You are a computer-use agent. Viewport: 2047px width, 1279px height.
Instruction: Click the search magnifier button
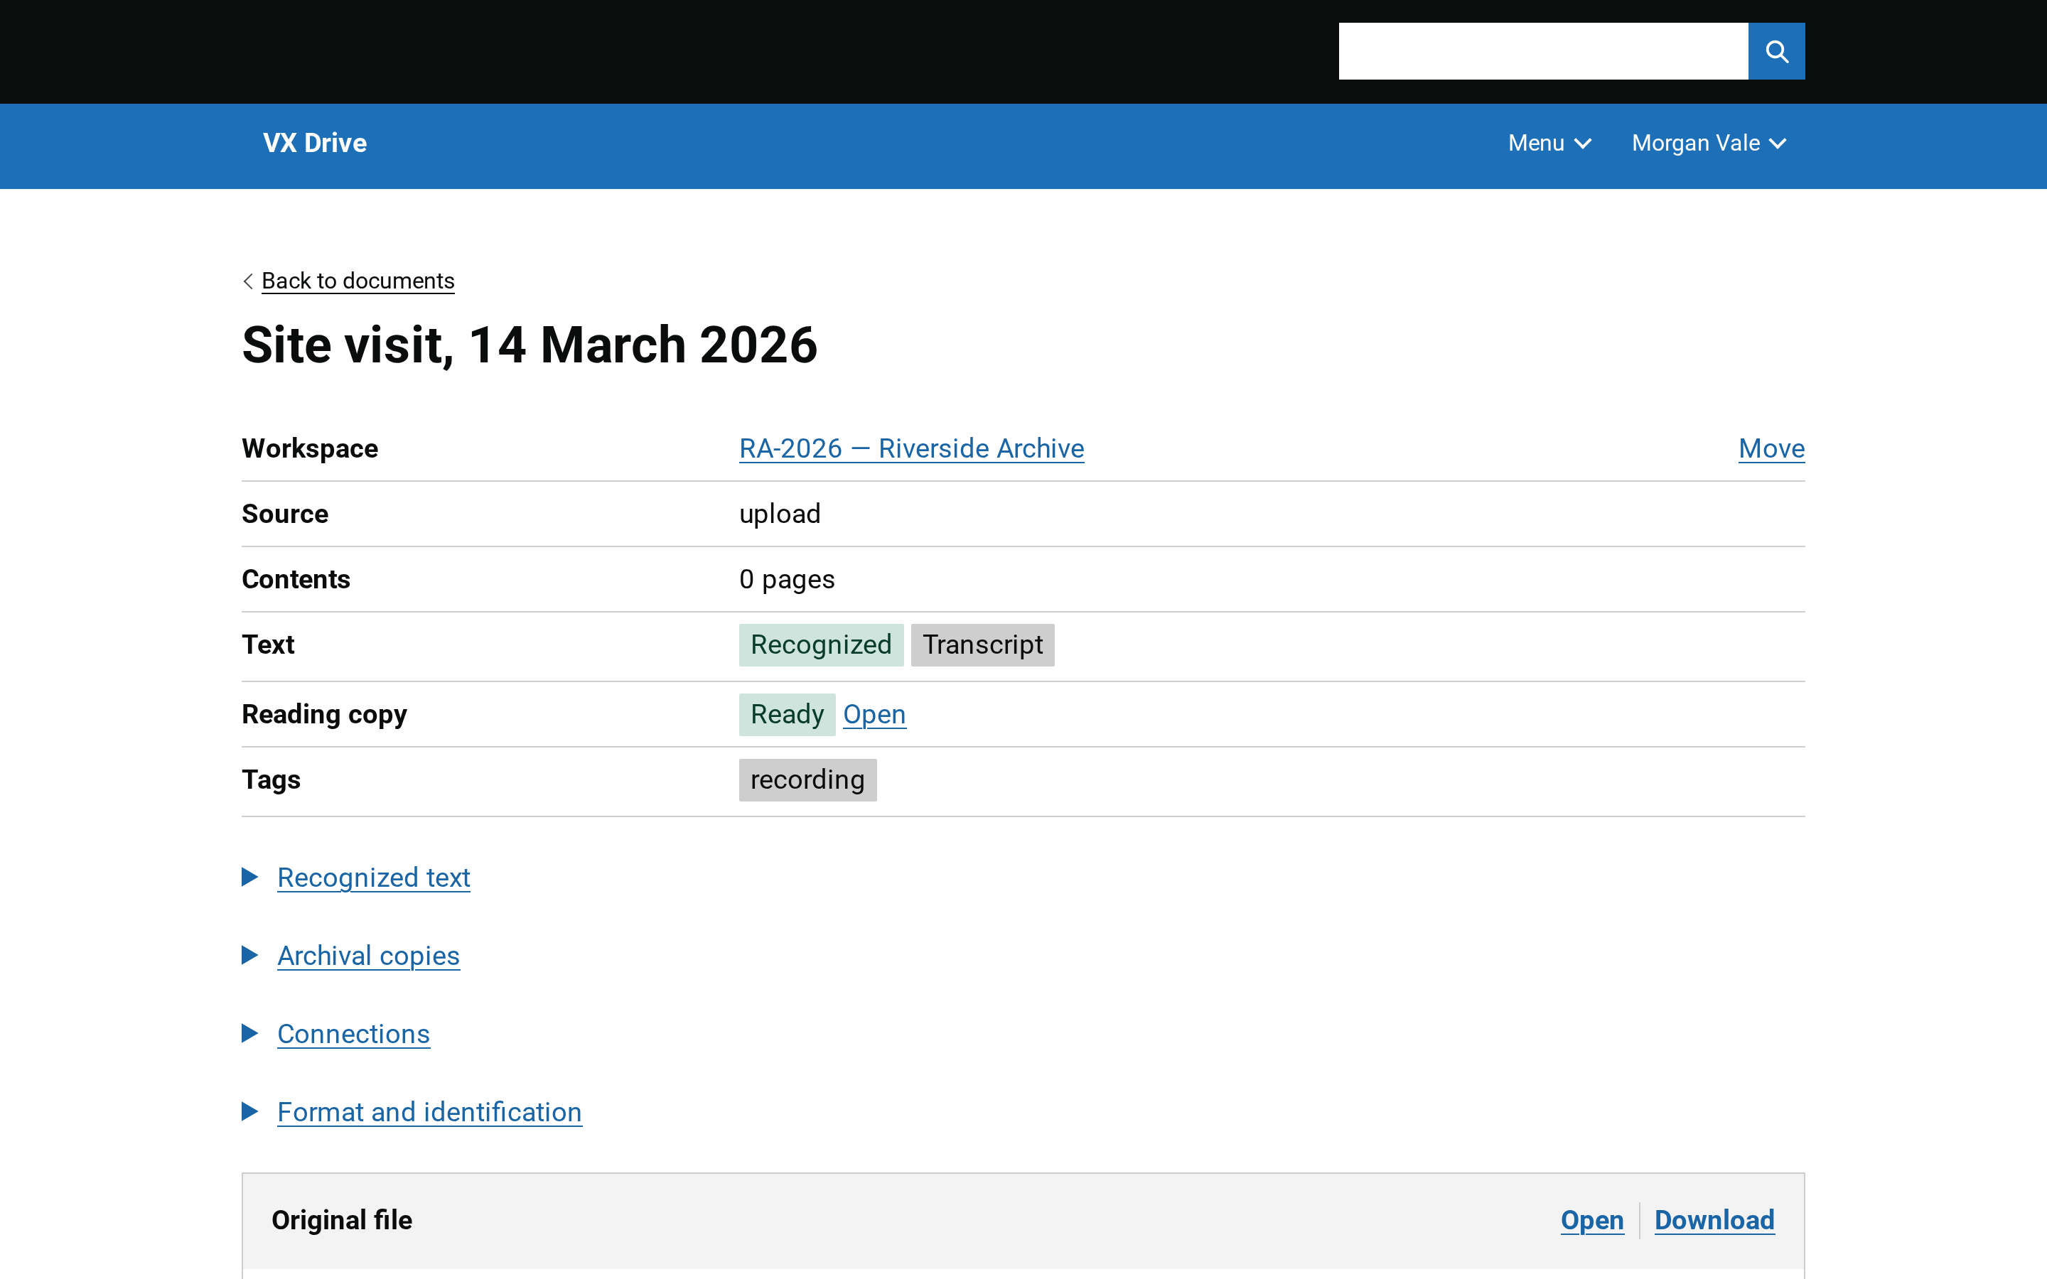1776,52
